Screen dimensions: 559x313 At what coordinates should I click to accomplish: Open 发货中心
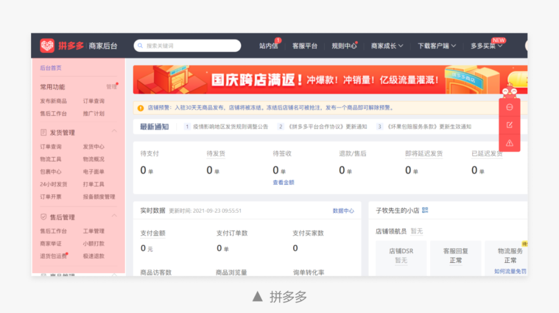click(93, 146)
